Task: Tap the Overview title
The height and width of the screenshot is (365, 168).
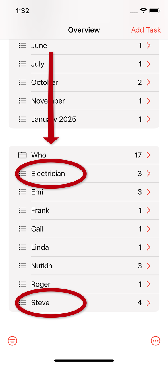Action: point(84,30)
